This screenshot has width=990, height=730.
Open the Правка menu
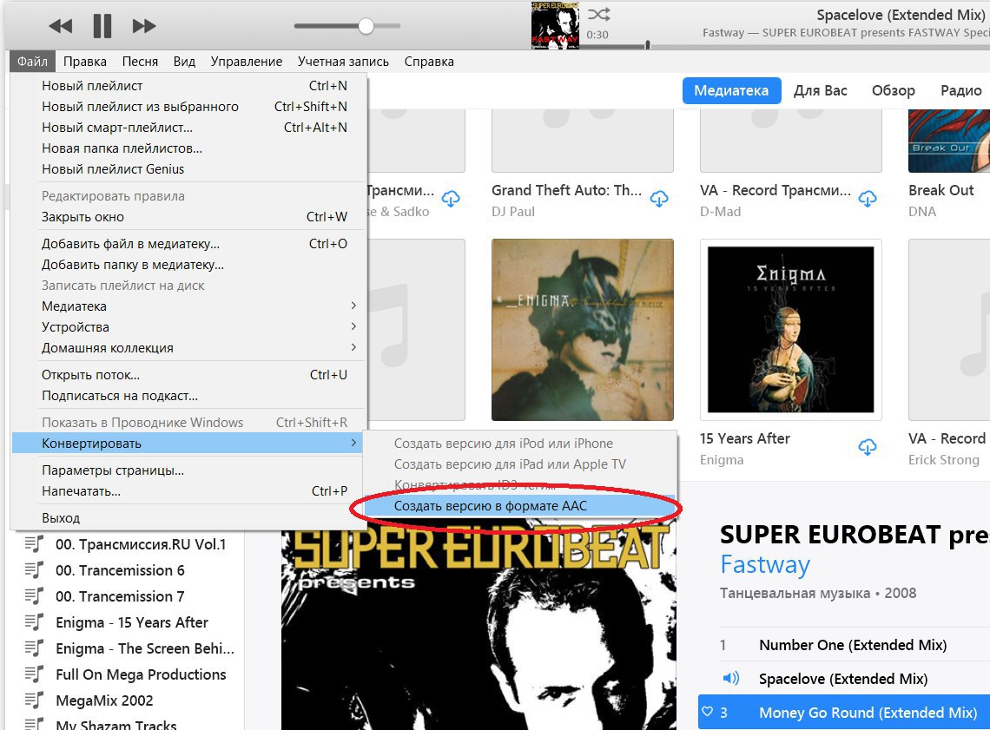tap(84, 62)
